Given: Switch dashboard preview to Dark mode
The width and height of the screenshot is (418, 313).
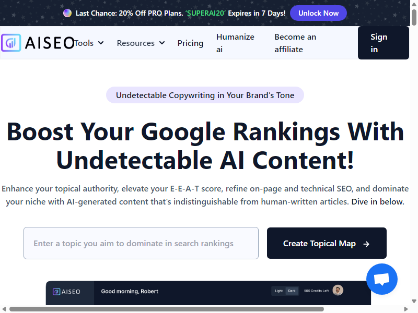Looking at the screenshot, I should (x=292, y=291).
